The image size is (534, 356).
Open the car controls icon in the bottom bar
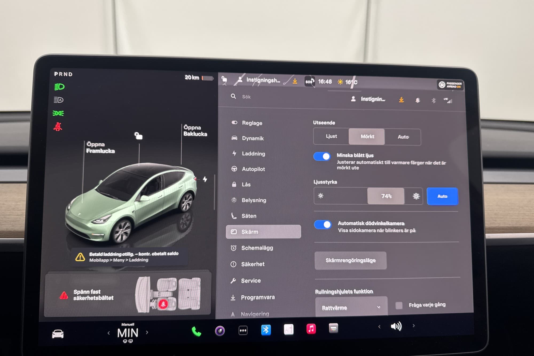tap(58, 334)
